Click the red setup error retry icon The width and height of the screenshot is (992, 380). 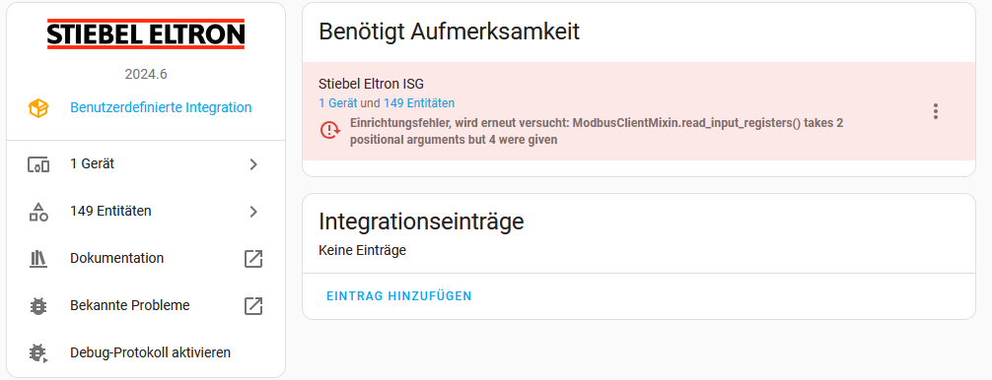329,131
